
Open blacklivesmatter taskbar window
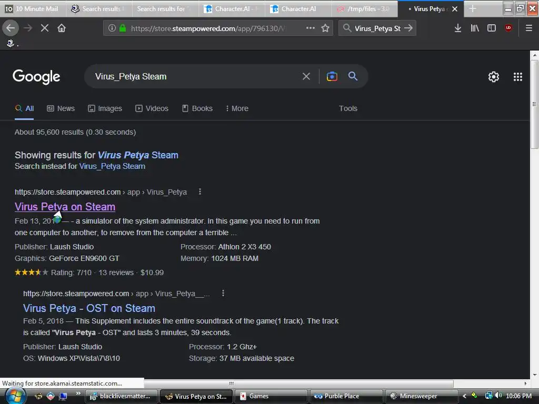[122, 396]
